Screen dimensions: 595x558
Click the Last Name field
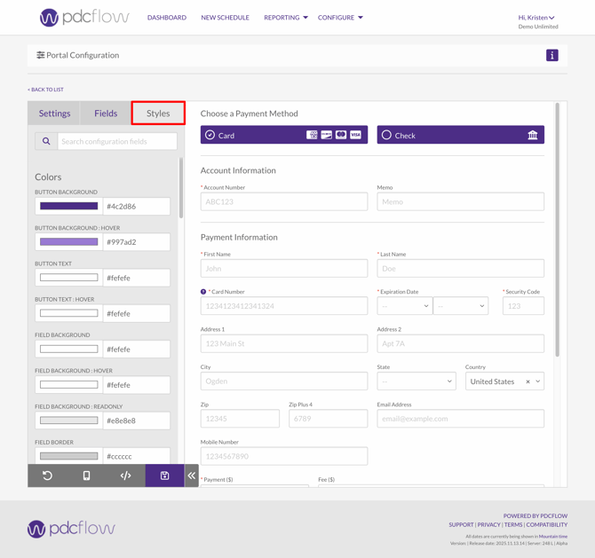[x=460, y=269]
